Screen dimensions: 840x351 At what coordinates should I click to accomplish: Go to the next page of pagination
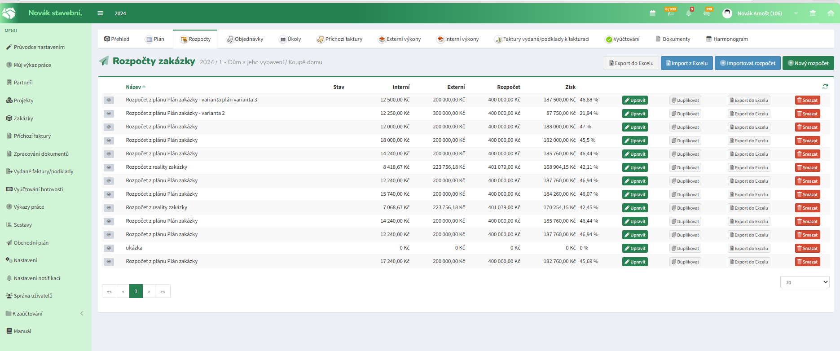click(x=149, y=291)
